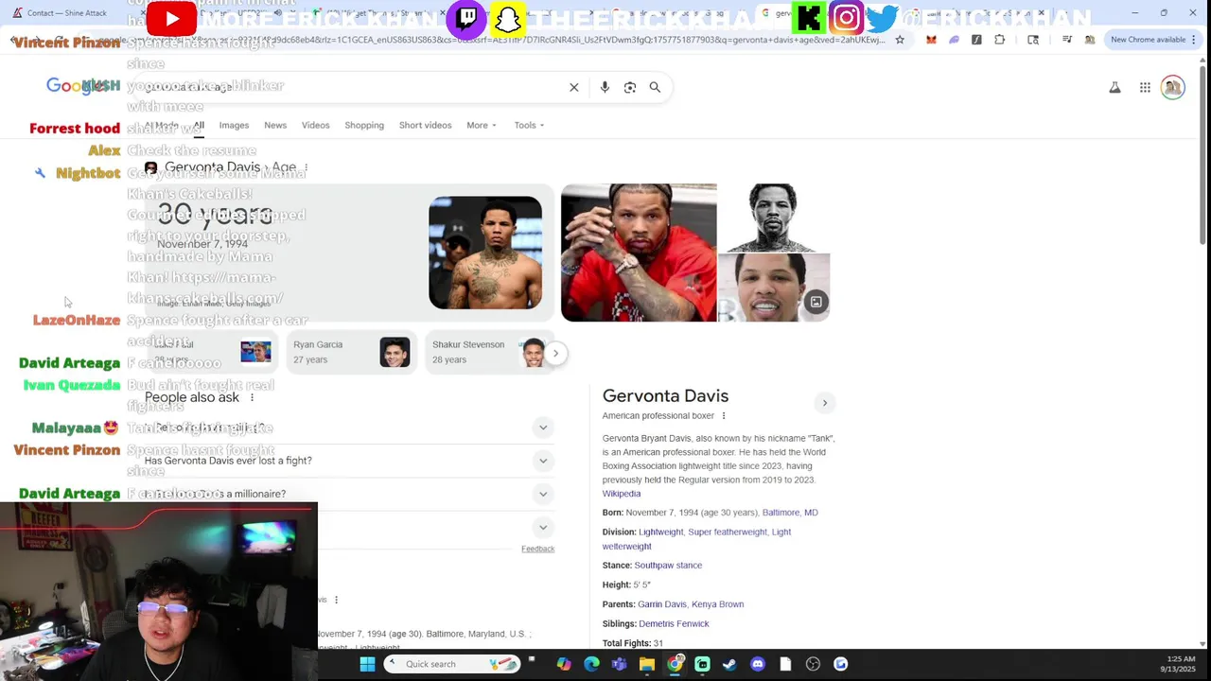Viewport: 1211px width, 681px height.
Task: Open the MetaMask fox extension
Action: [931, 40]
